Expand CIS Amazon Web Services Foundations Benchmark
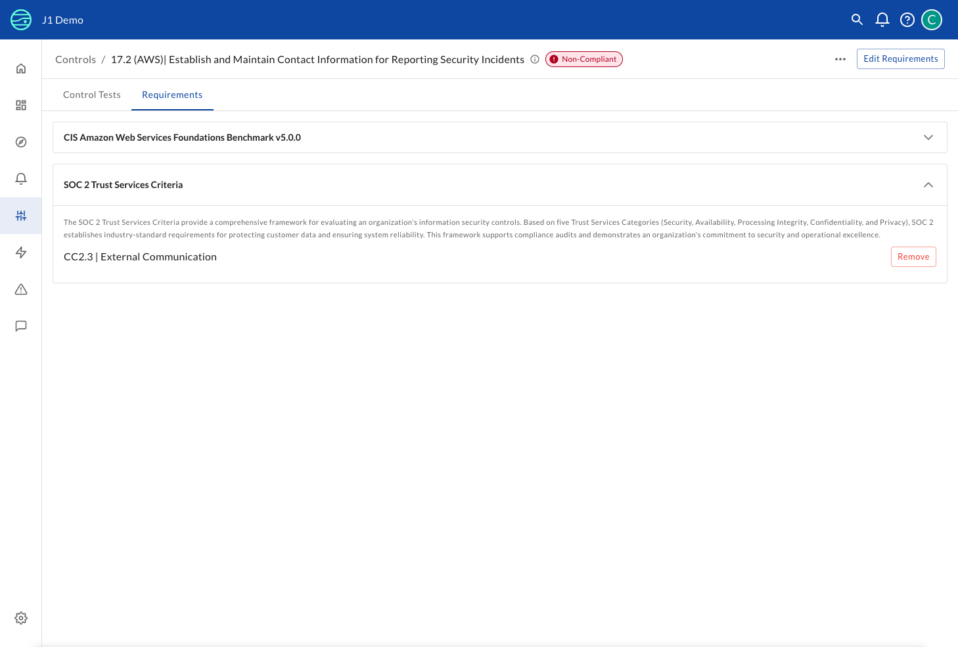The width and height of the screenshot is (958, 647). click(928, 137)
